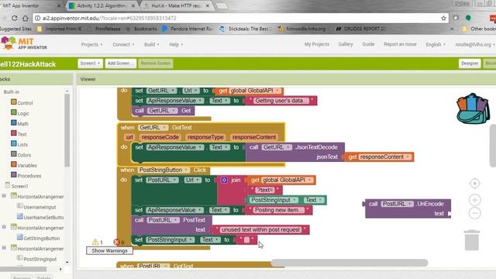Click the Report an Issue link
496x279 pixels.
click(400, 44)
